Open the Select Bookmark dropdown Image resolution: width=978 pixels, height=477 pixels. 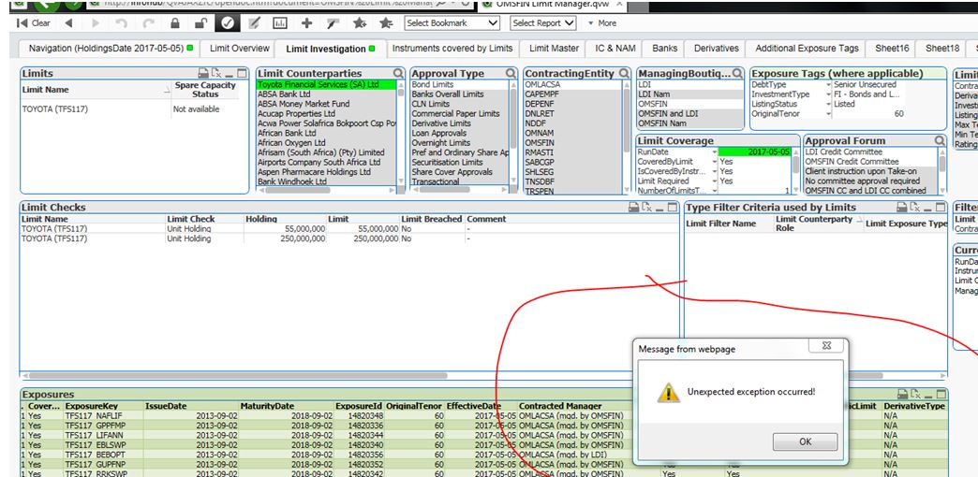tap(452, 22)
